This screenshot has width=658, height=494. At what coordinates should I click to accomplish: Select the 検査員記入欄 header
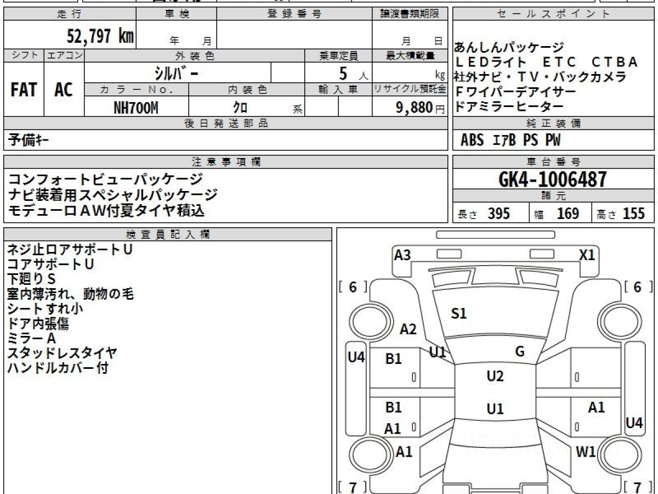click(168, 234)
